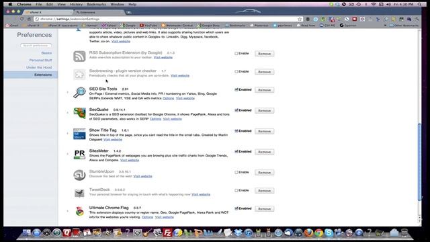The image size is (430, 242).
Task: Enable the StumbleUpon extension checkbox
Action: (x=236, y=172)
